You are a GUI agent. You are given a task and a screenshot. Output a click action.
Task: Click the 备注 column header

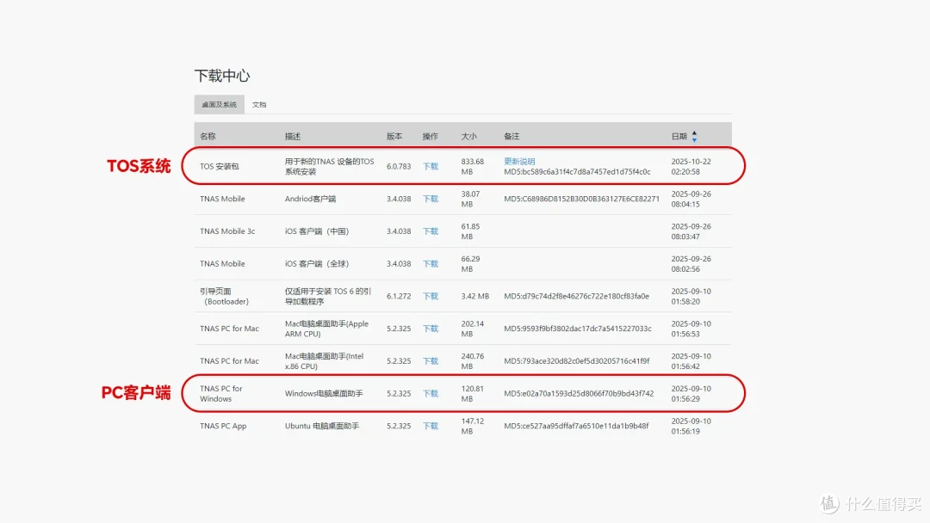[x=512, y=136]
